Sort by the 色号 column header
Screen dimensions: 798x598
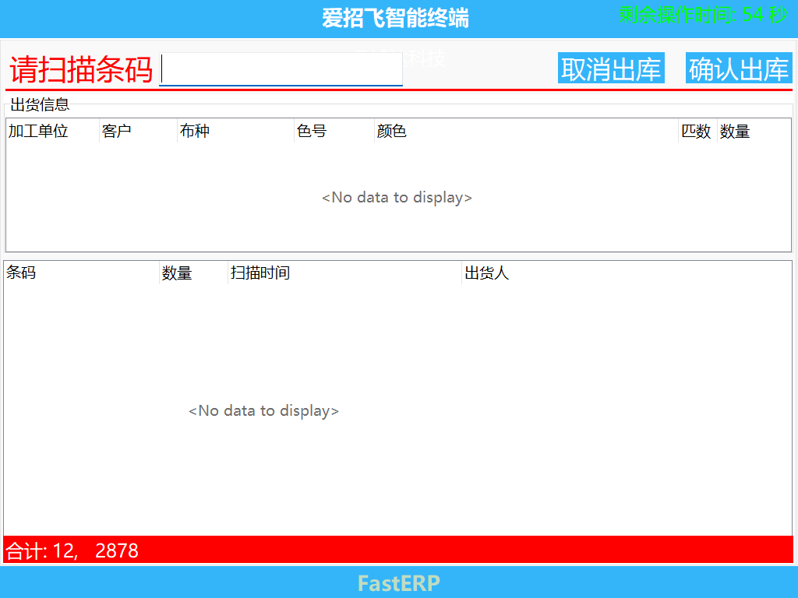click(x=312, y=131)
